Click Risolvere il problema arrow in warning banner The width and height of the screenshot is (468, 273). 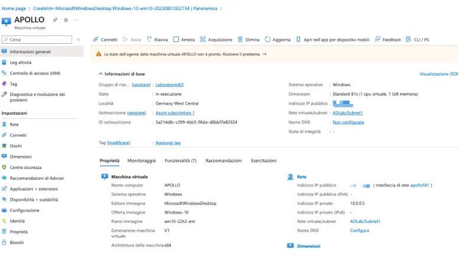(264, 54)
